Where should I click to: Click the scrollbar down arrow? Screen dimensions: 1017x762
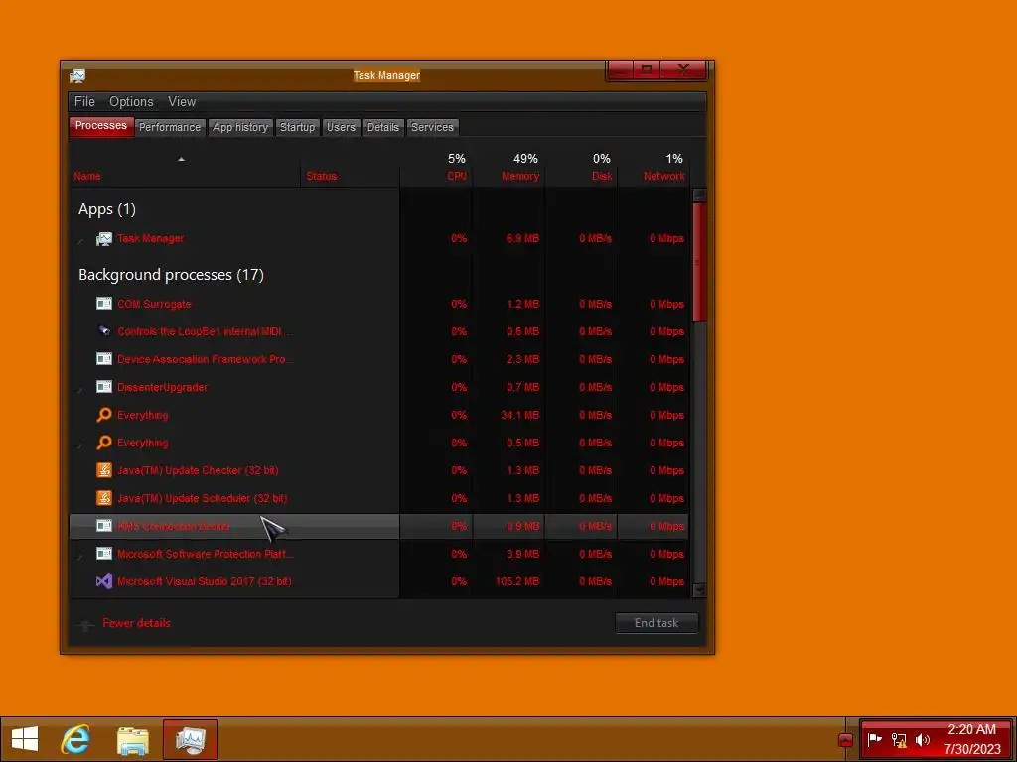coord(699,590)
